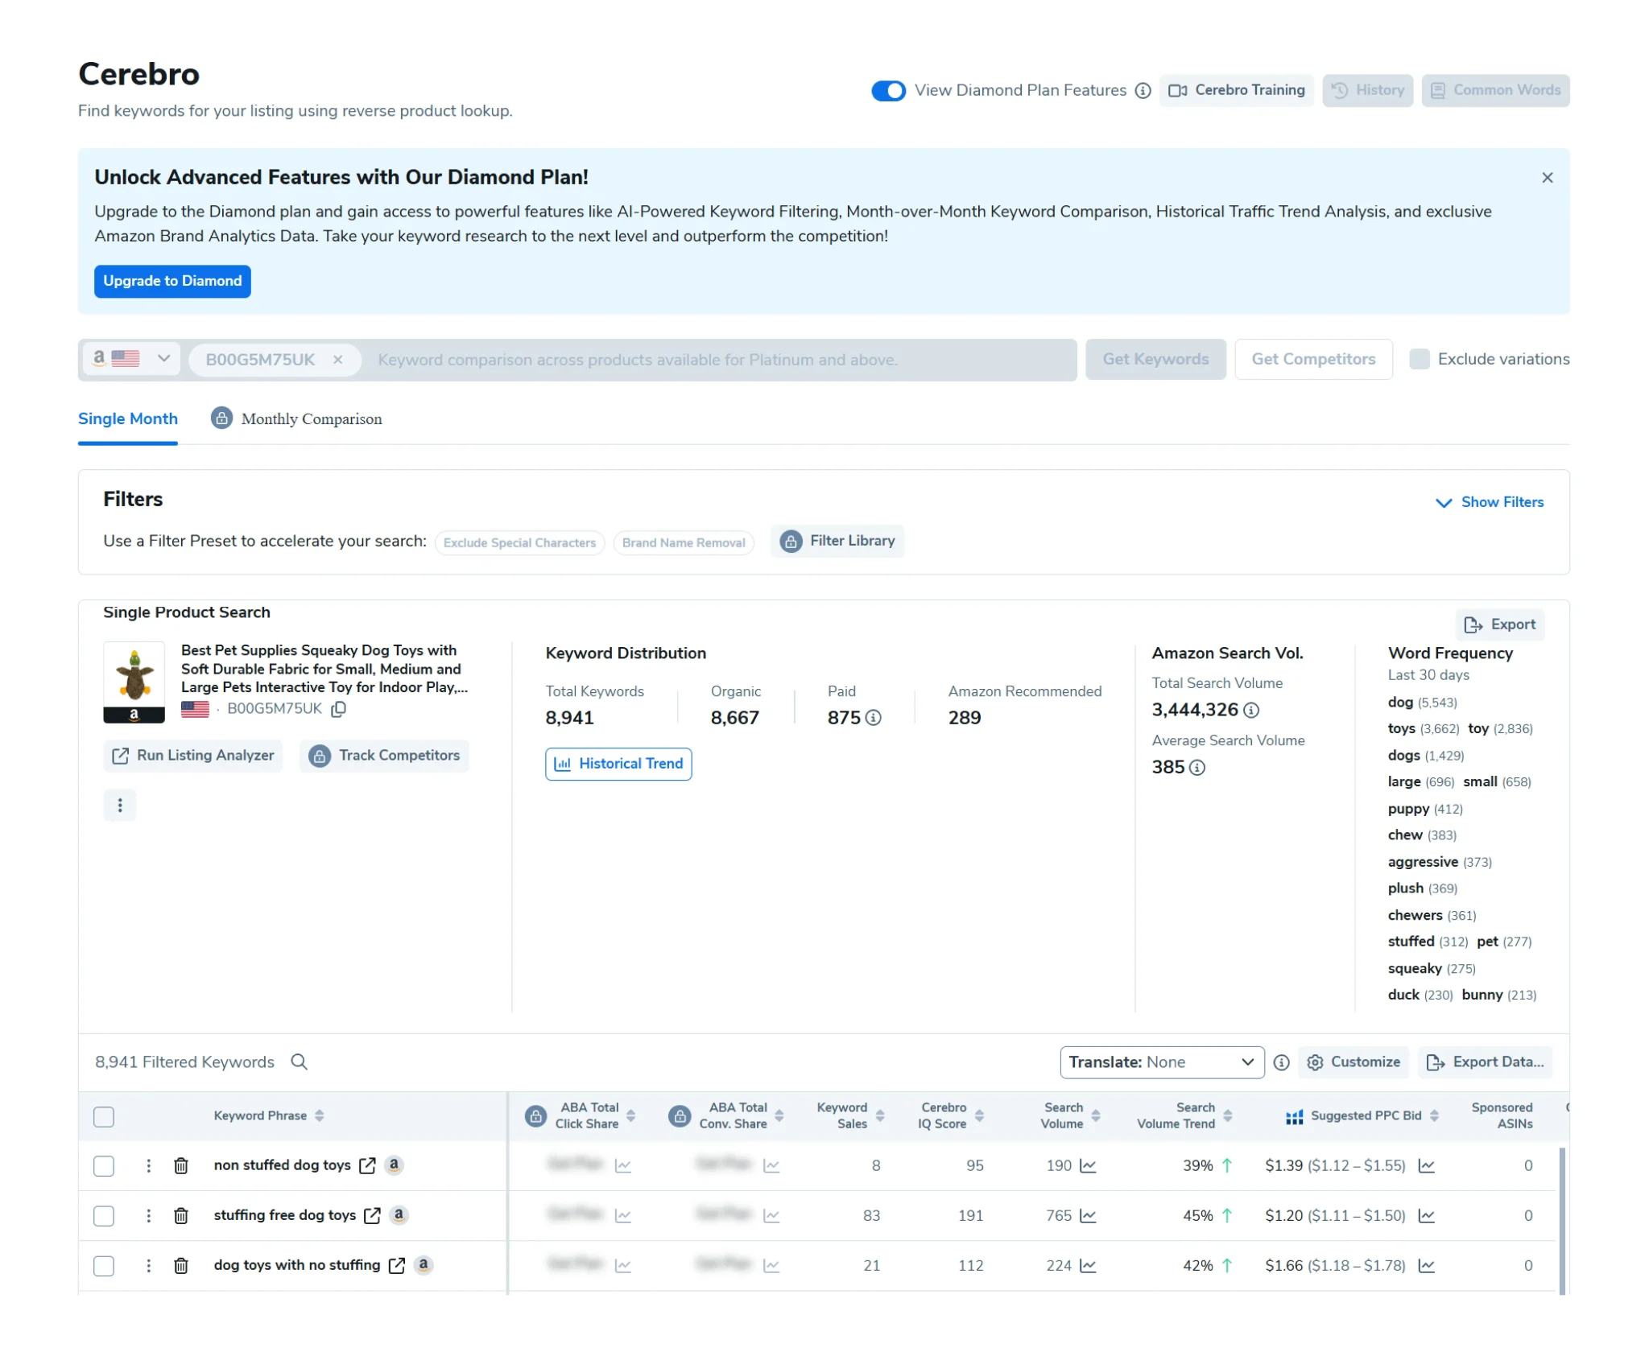This screenshot has height=1352, width=1649.
Task: Click info icon beside Average Search Volume 385
Action: point(1197,768)
